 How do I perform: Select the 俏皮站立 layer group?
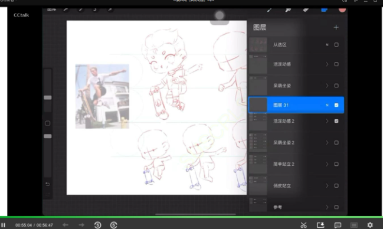296,186
